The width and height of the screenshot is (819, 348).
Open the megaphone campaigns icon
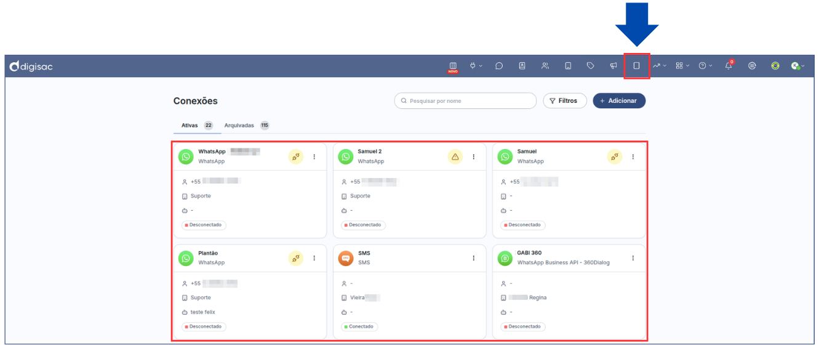click(x=613, y=66)
